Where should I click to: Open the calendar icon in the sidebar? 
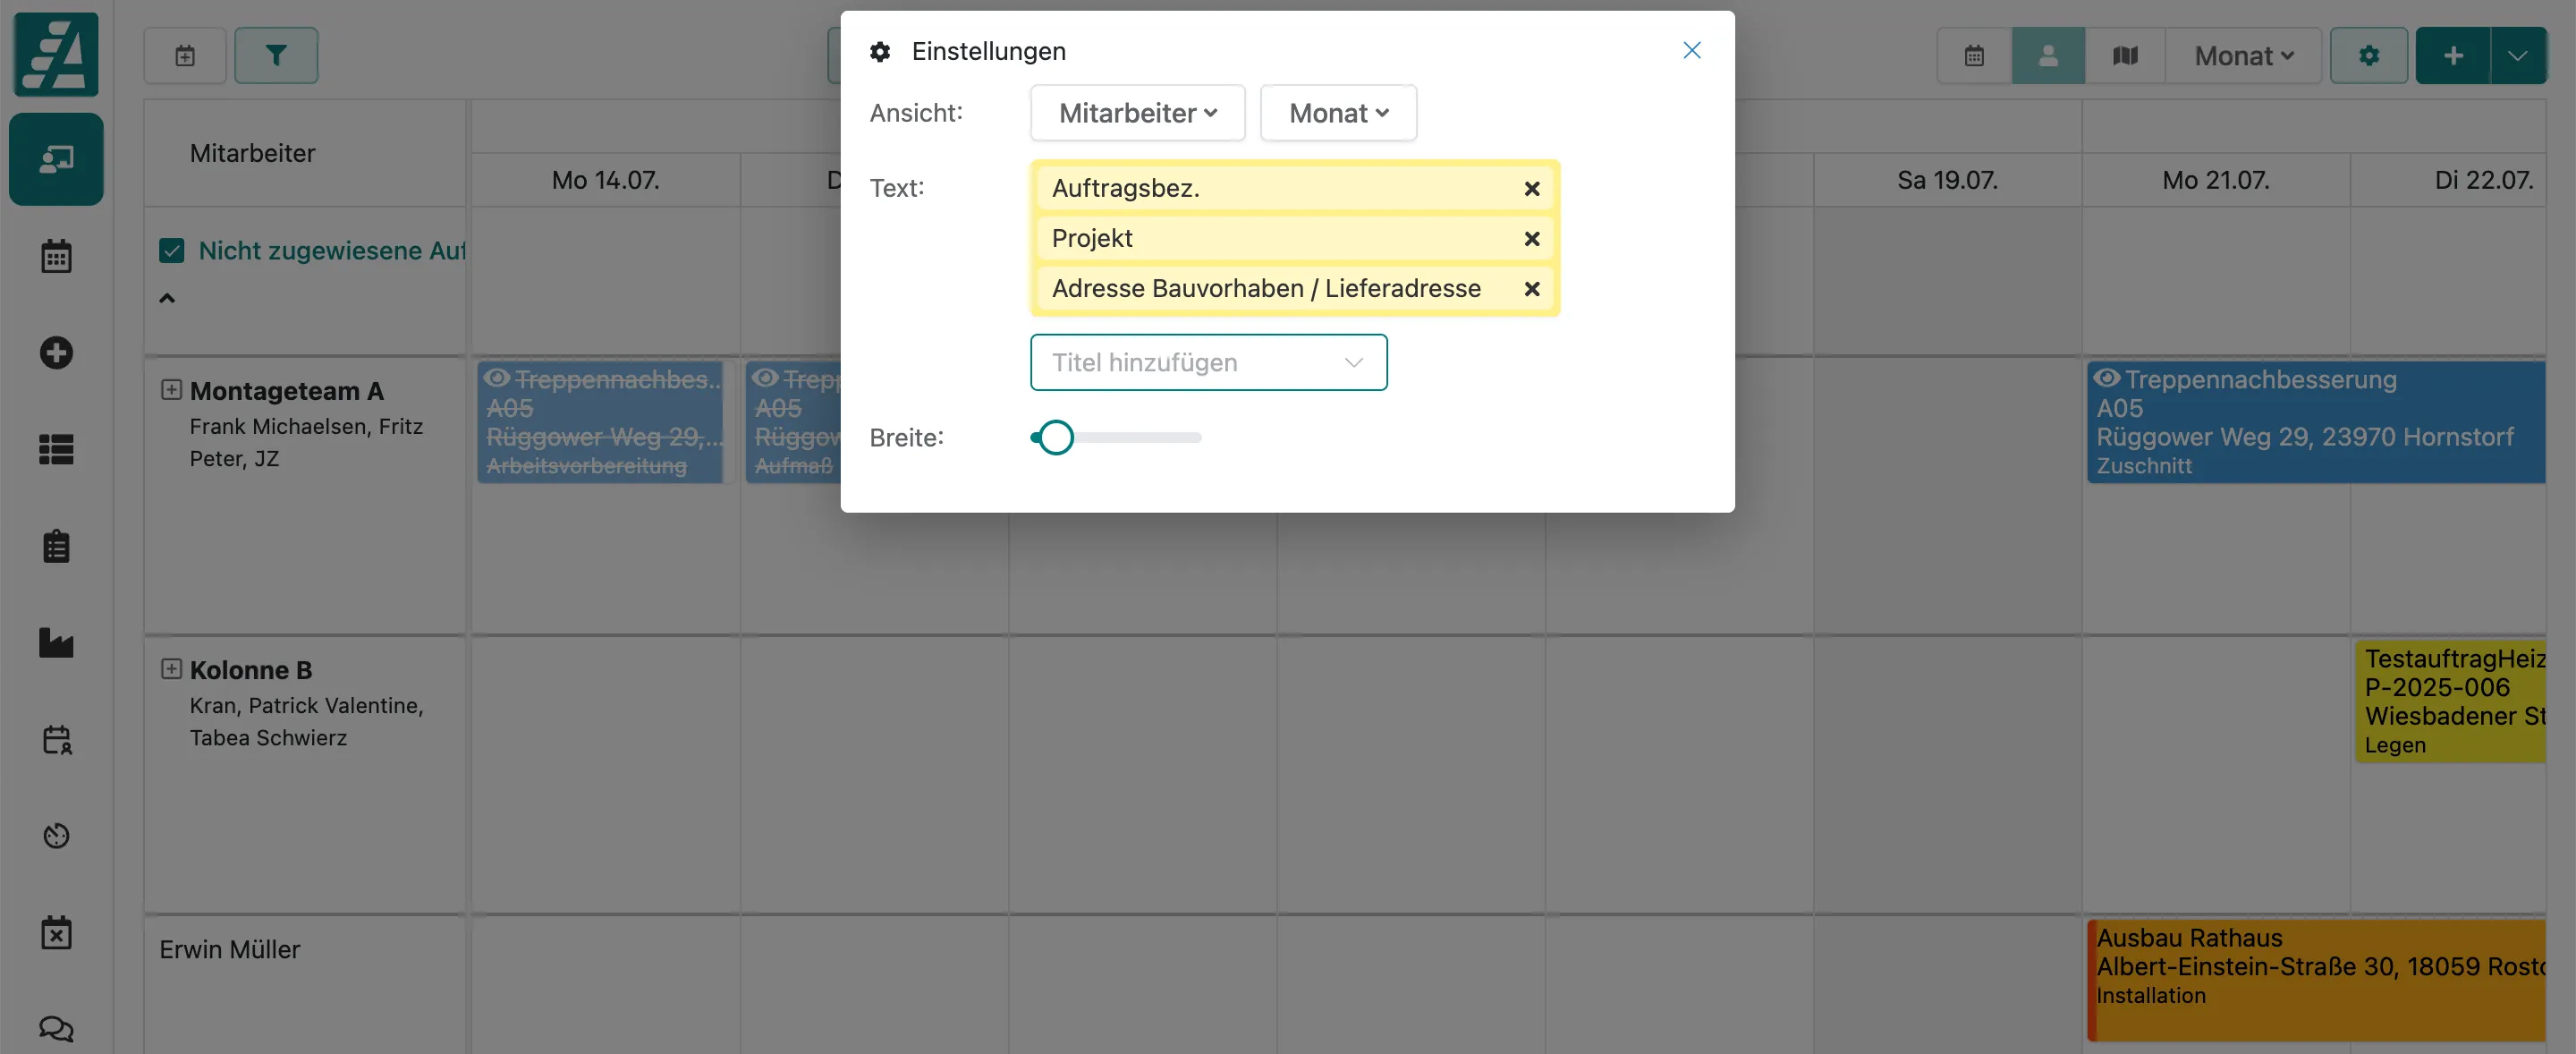pos(57,255)
